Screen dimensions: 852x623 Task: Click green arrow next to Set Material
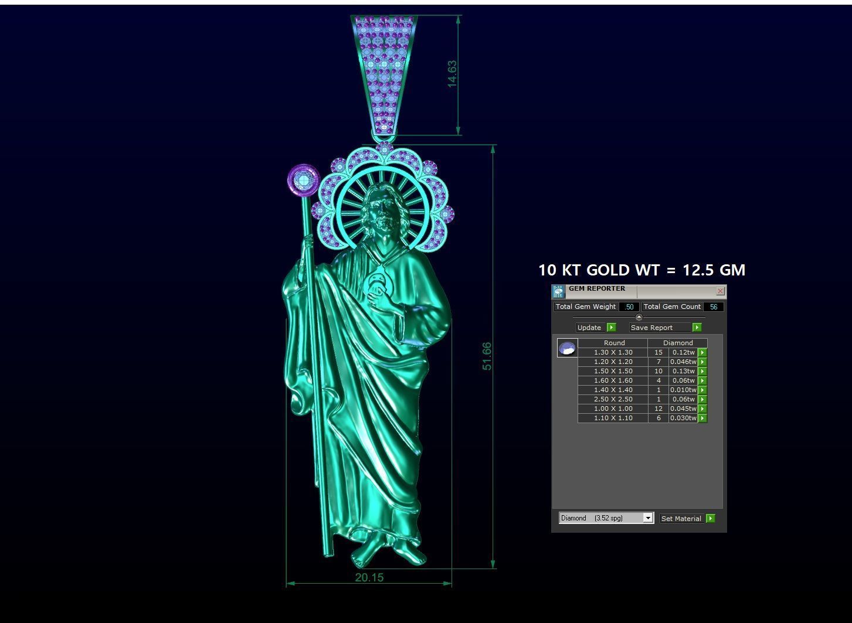711,519
